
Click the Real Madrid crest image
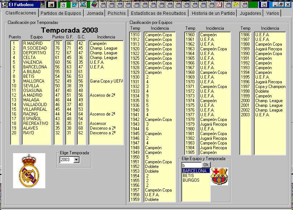pyautogui.click(x=29, y=171)
